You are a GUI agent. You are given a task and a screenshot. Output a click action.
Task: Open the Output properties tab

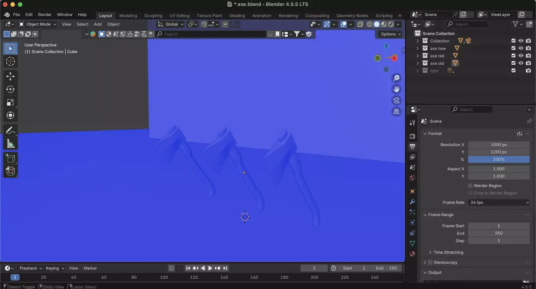pos(412,147)
